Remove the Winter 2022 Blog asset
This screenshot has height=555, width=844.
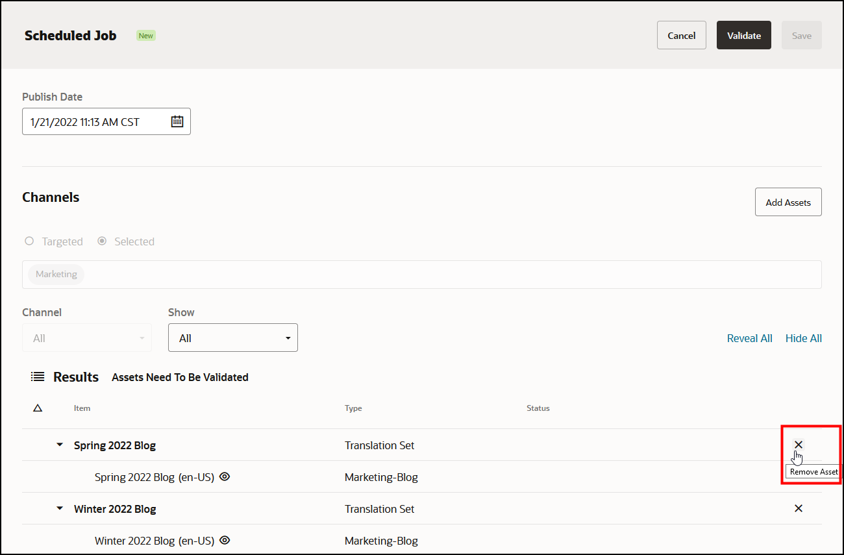[x=799, y=508]
